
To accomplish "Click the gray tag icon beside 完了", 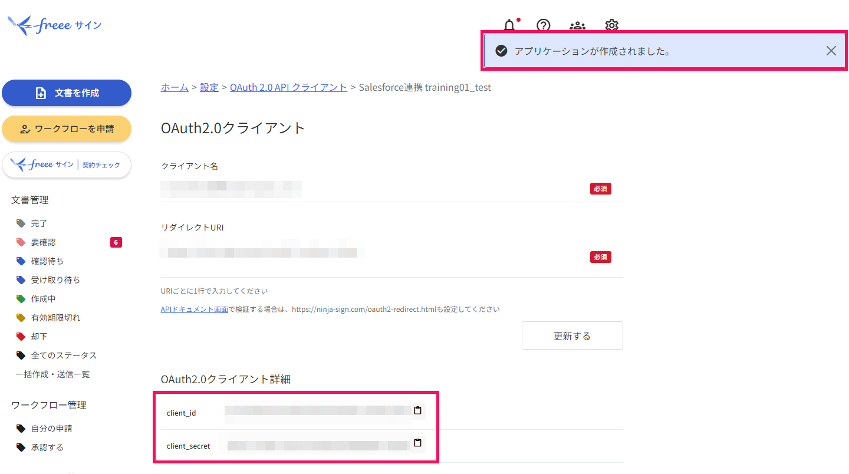I will (21, 223).
